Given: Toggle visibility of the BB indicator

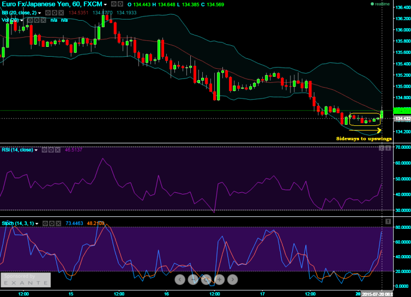Looking at the screenshot, I should point(48,13).
